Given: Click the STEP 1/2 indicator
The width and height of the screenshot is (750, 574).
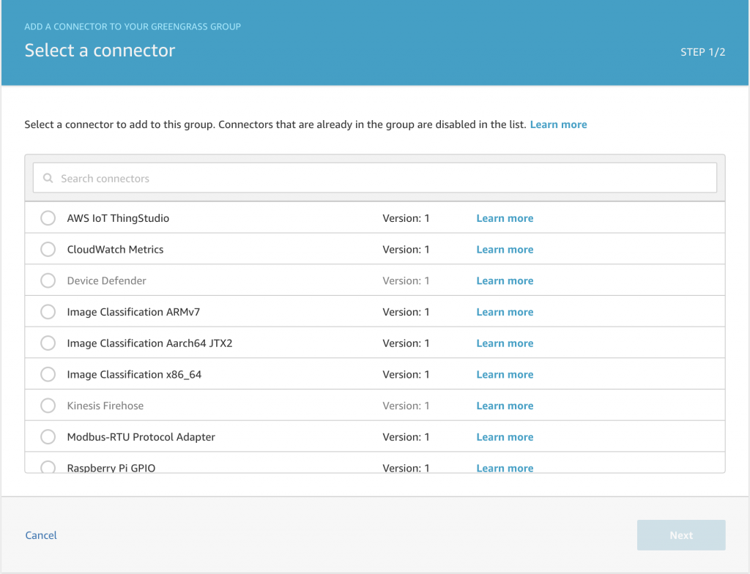Looking at the screenshot, I should [x=702, y=52].
